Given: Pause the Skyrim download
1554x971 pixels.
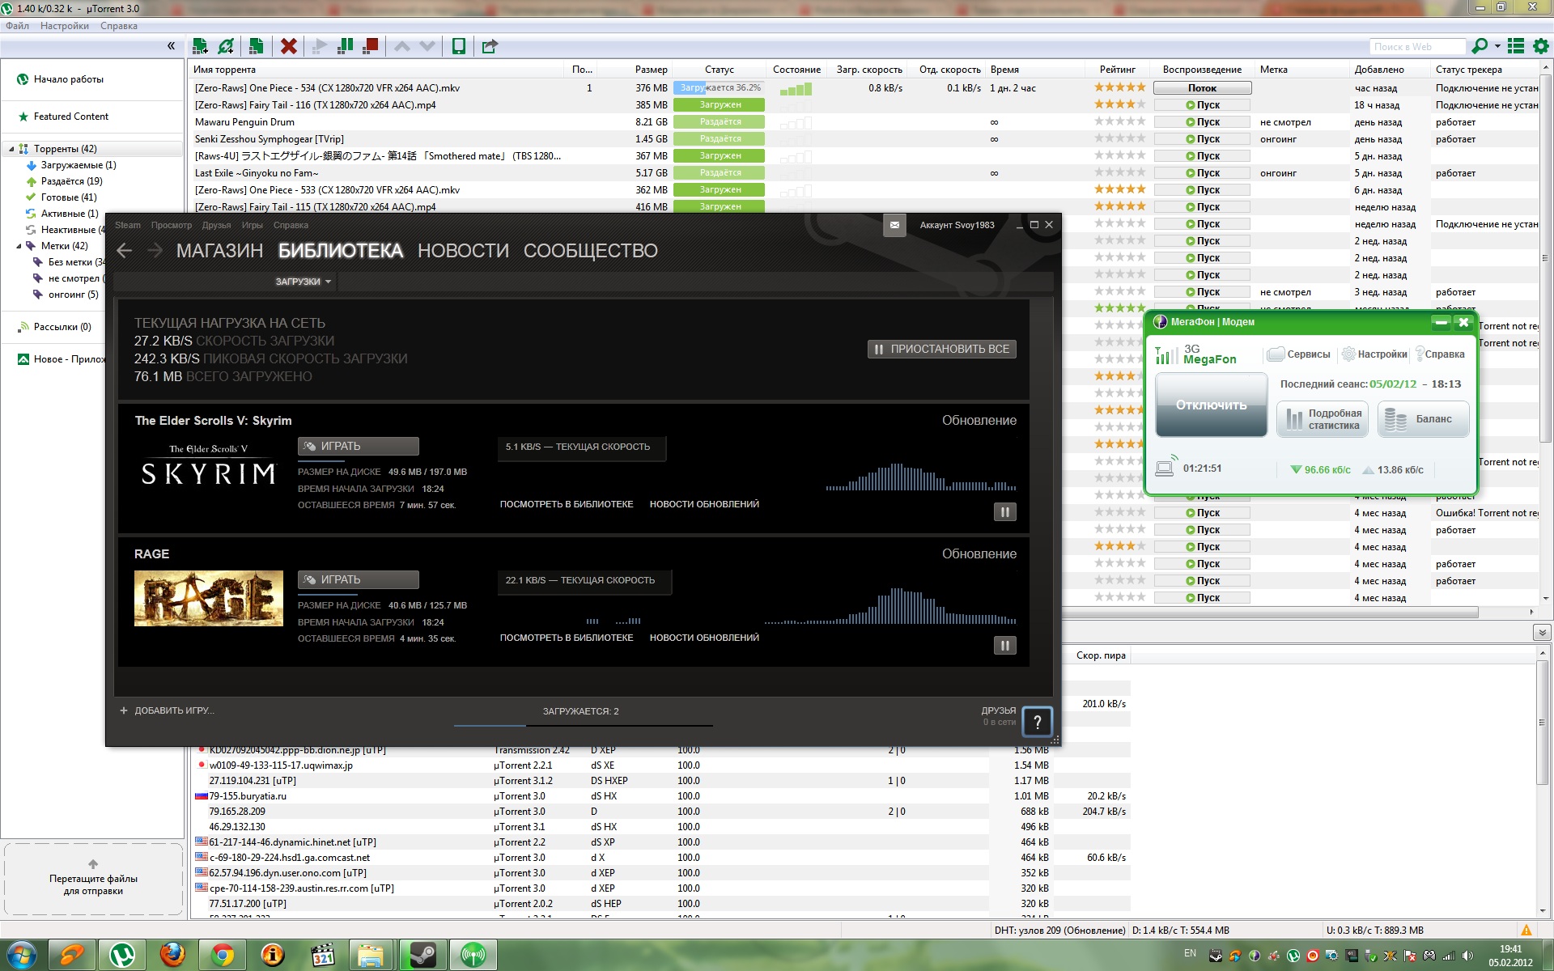Looking at the screenshot, I should point(1004,512).
